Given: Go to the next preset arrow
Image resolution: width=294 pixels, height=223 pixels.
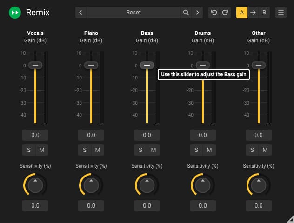Looking at the screenshot, I should click(197, 13).
